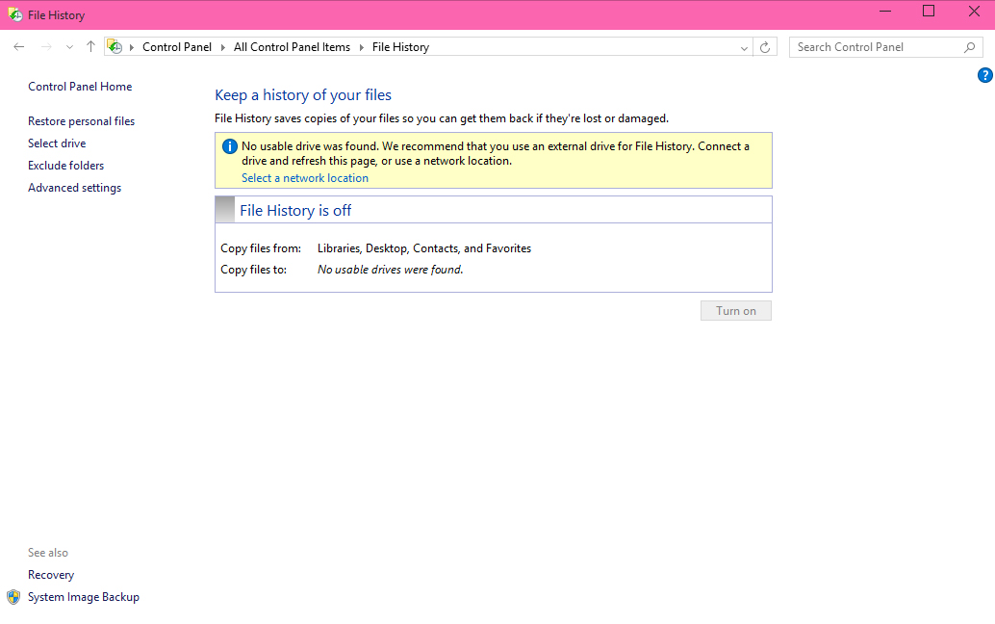Select the Control Panel breadcrumb
This screenshot has width=995, height=624.
[x=177, y=47]
